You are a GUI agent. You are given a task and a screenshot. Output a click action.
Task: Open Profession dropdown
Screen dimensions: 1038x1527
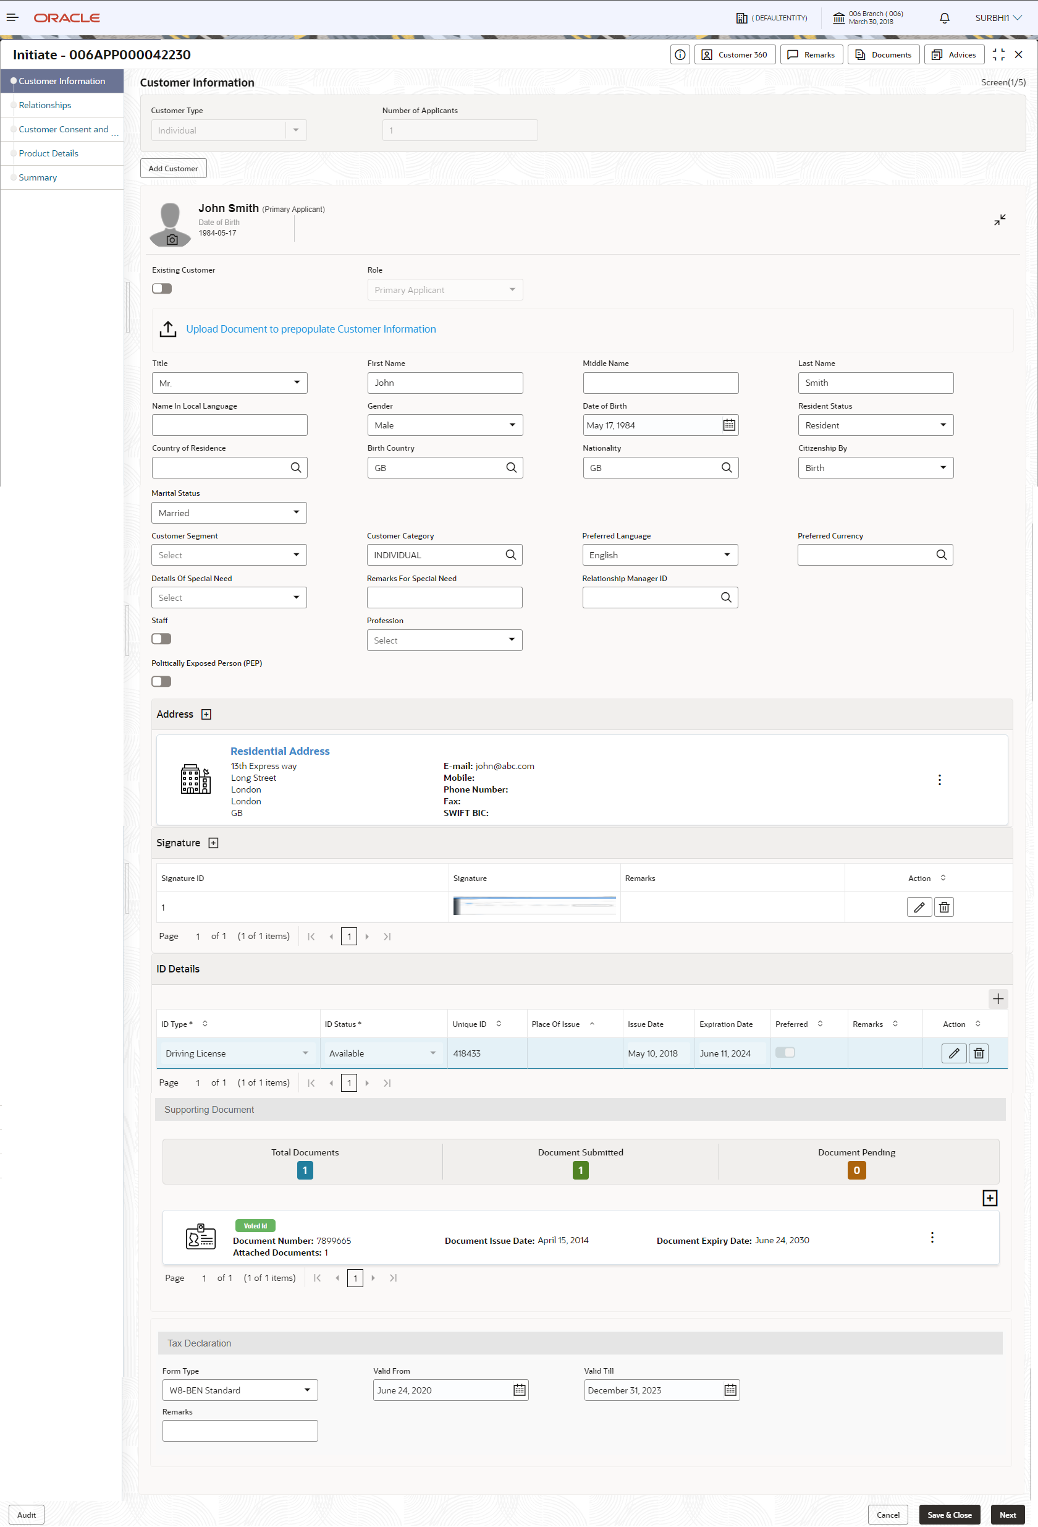click(x=444, y=640)
